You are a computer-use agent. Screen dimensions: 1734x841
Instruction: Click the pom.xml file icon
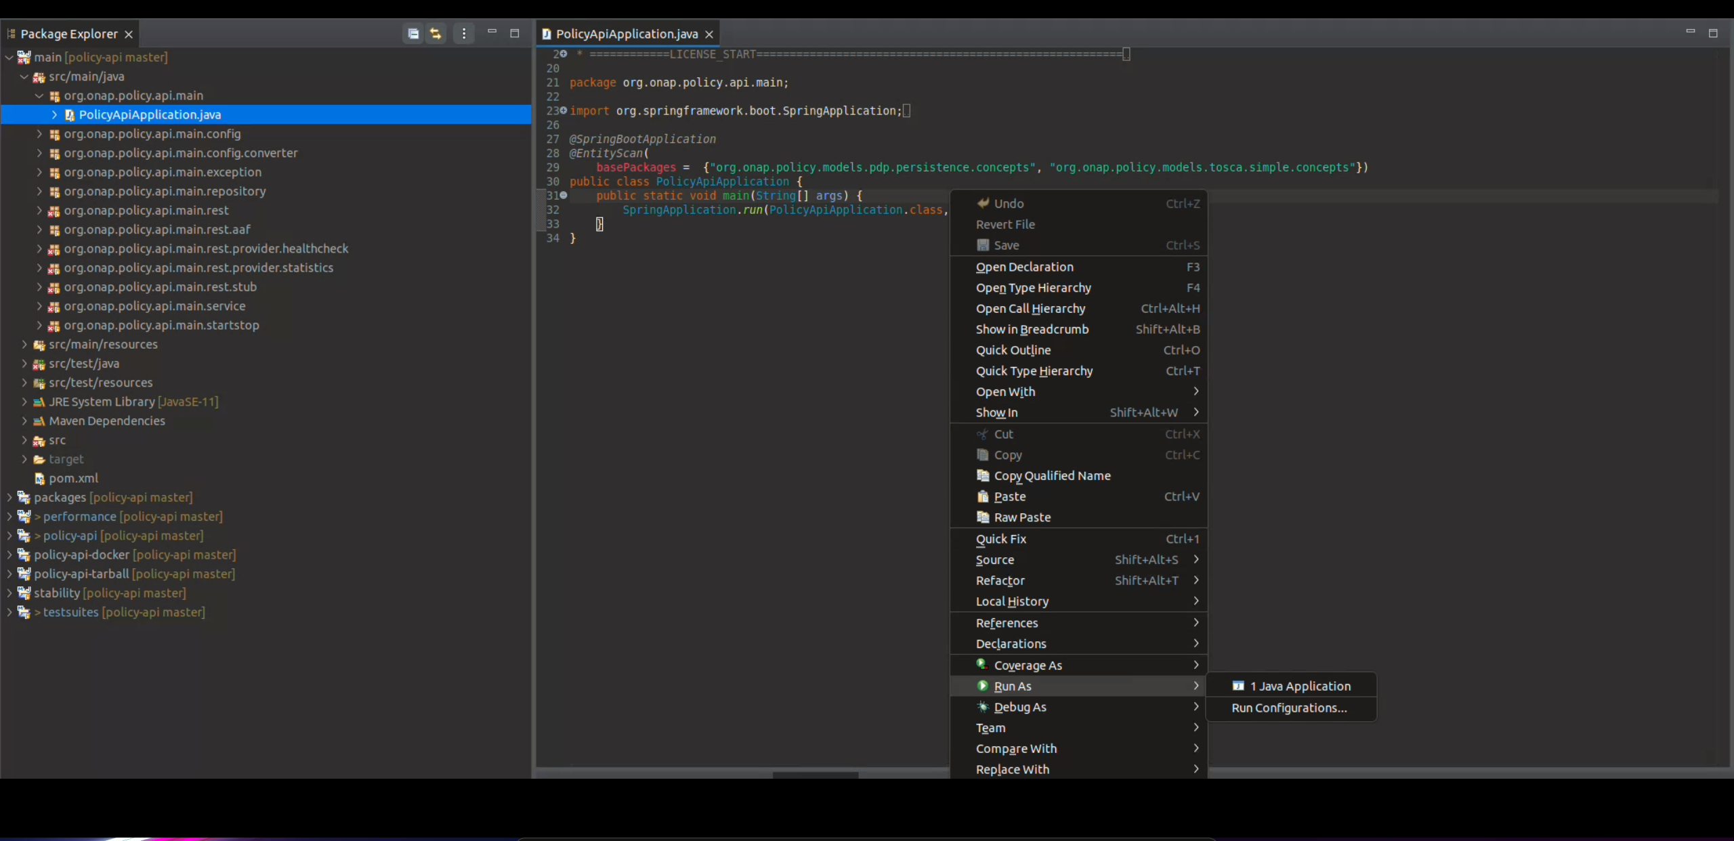pos(39,478)
